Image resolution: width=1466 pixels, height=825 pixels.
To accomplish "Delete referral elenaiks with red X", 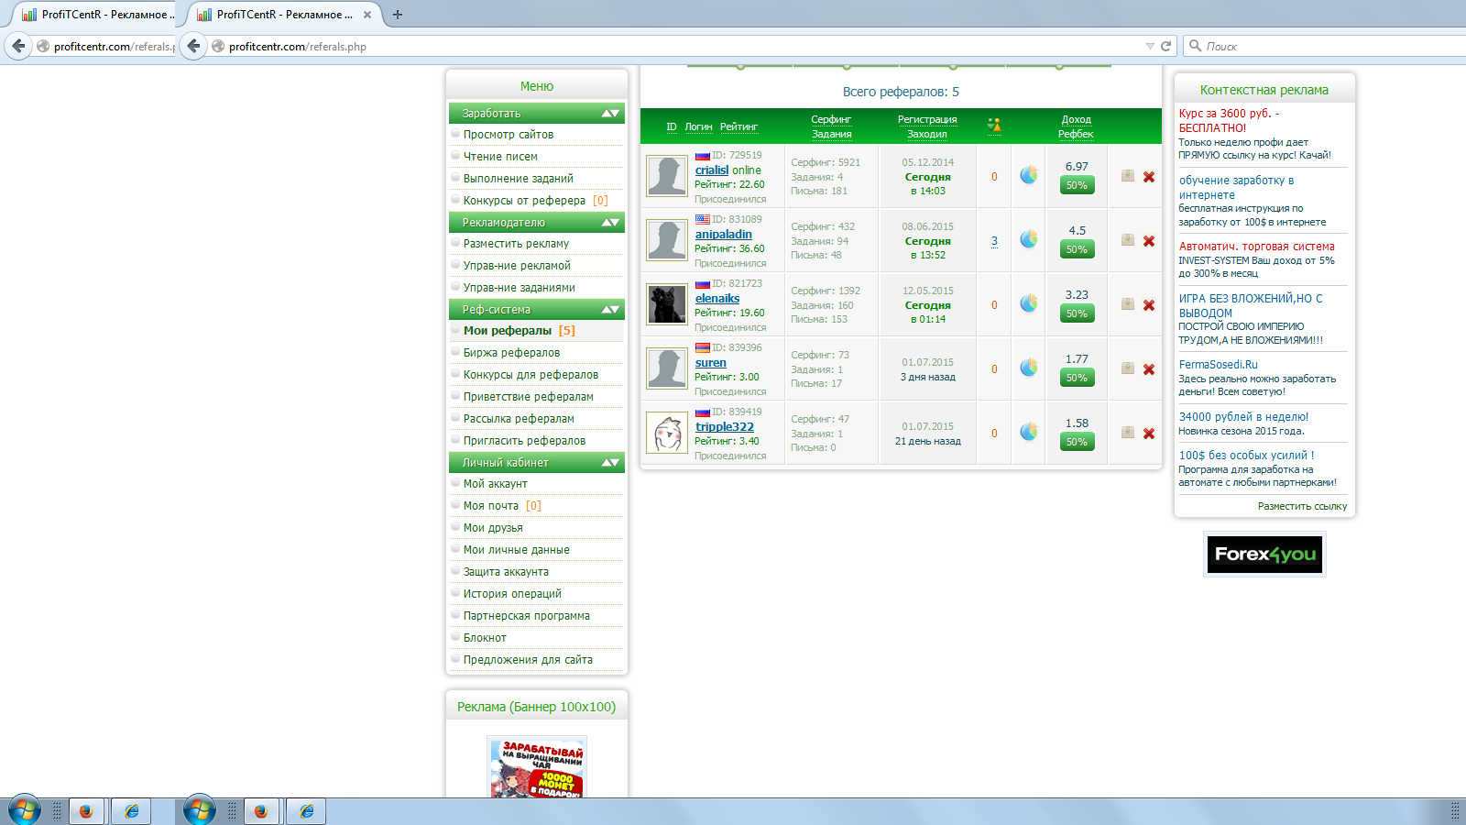I will point(1149,305).
